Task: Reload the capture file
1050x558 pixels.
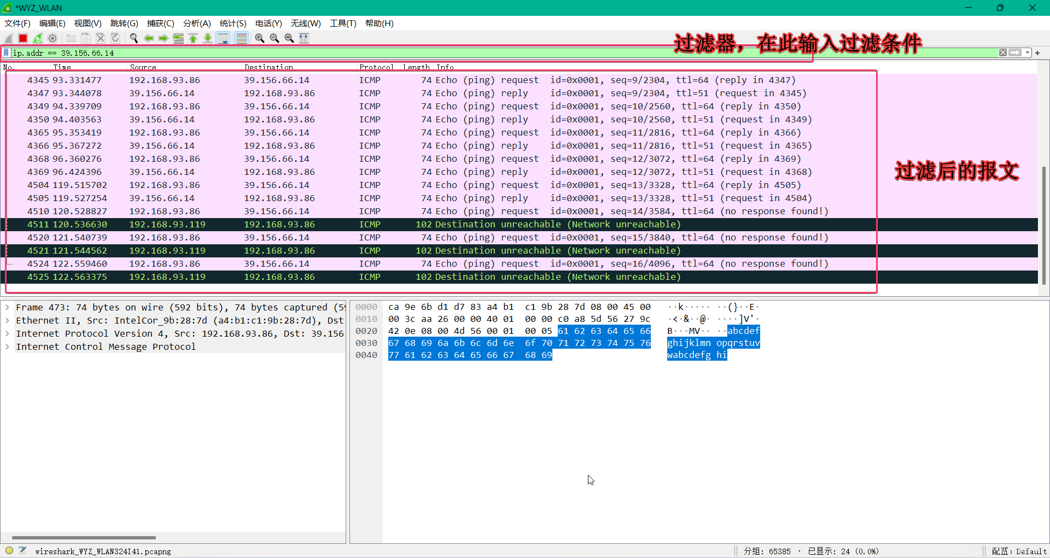Action: coord(115,38)
